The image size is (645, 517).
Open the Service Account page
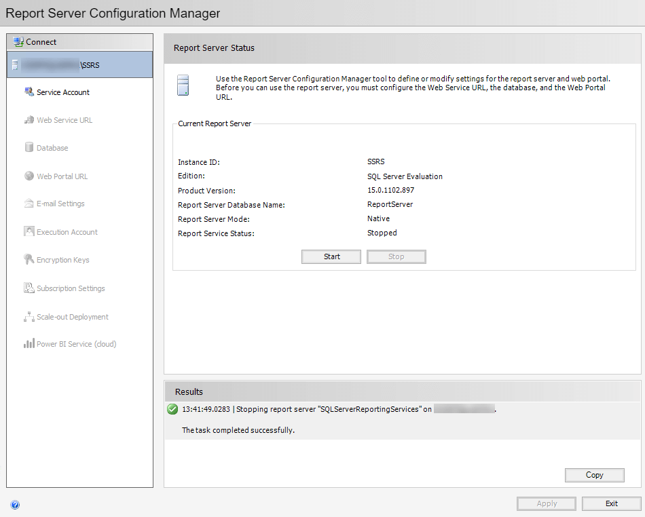pos(62,92)
